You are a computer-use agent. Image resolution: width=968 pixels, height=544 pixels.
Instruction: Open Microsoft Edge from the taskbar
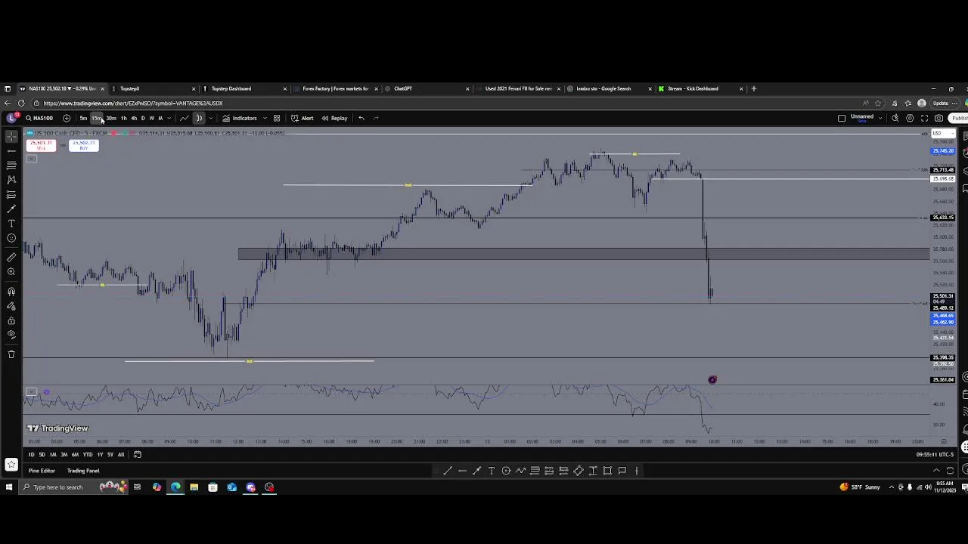[175, 487]
